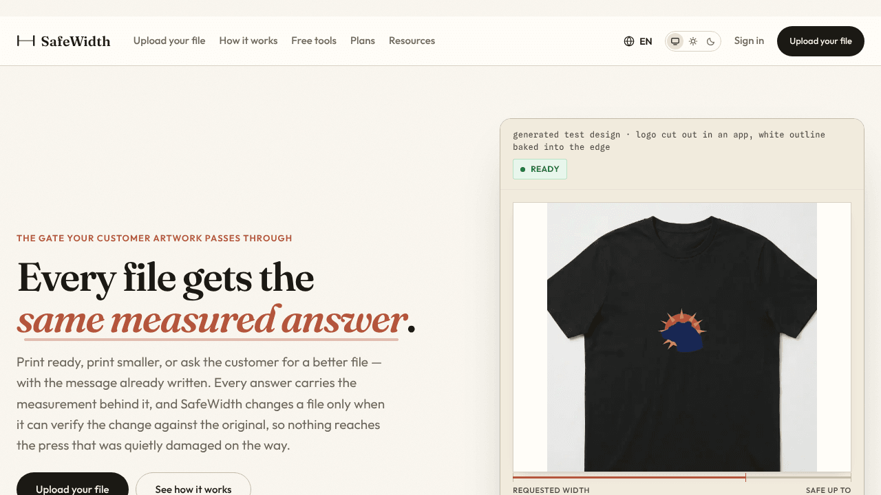The image size is (881, 495).
Task: Click the Sign in link
Action: 749,41
